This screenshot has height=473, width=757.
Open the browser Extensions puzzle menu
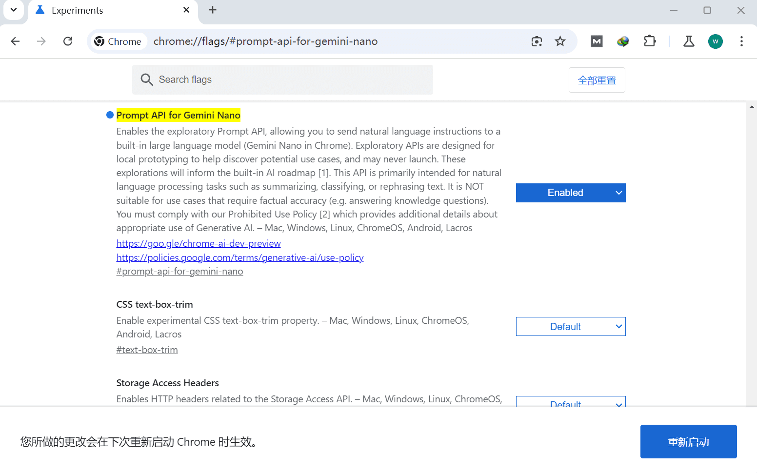coord(650,41)
